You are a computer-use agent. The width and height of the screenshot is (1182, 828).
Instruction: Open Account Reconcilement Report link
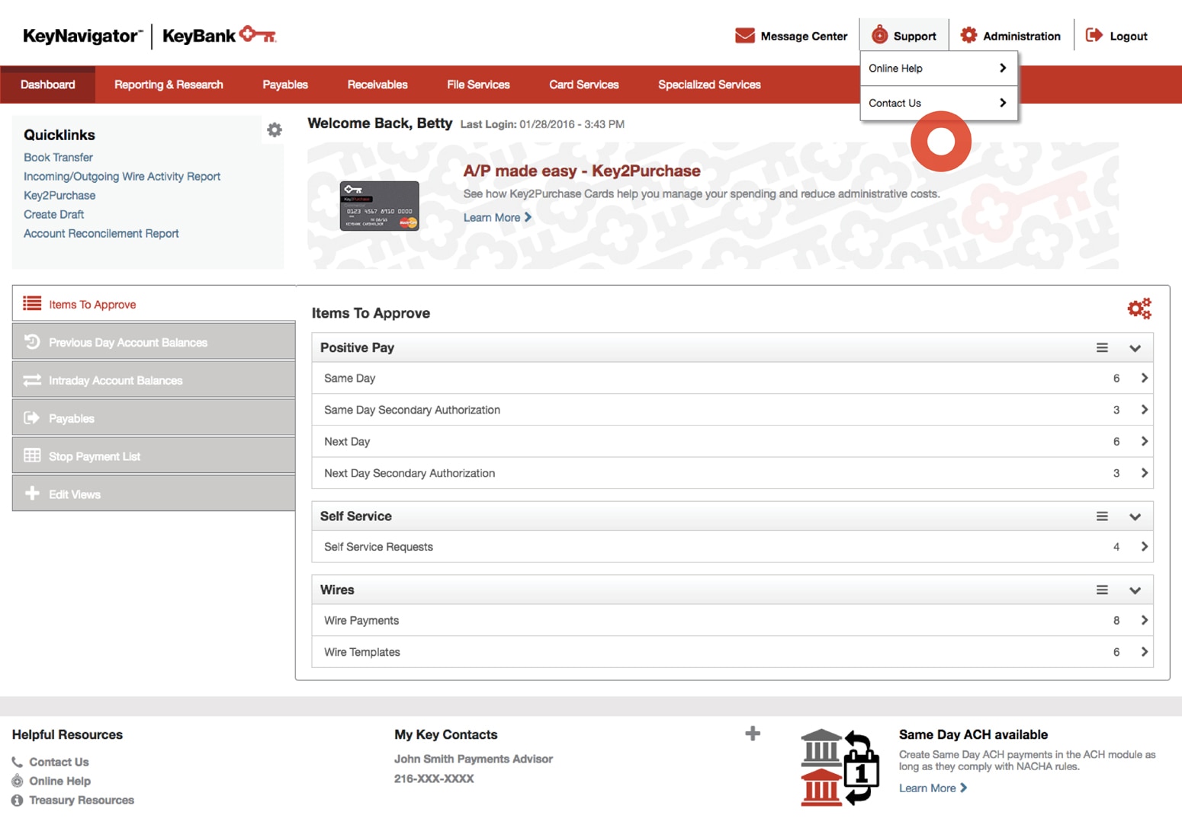101,233
